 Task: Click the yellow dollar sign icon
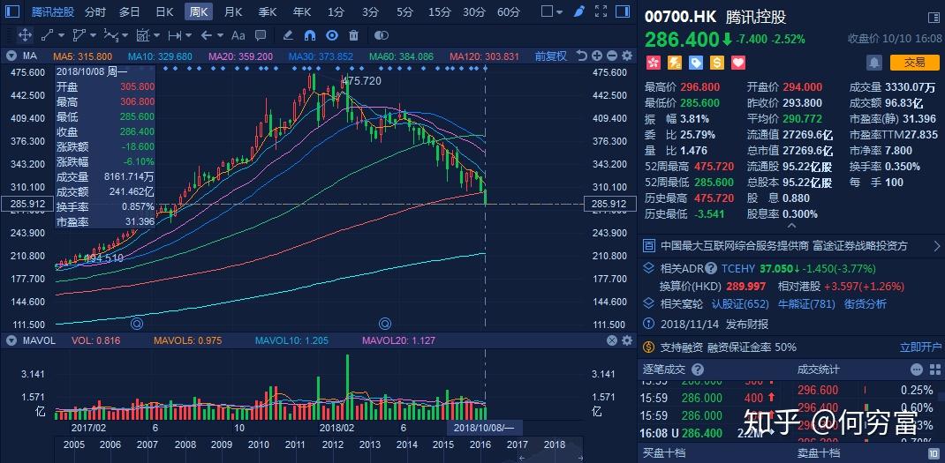point(717,62)
